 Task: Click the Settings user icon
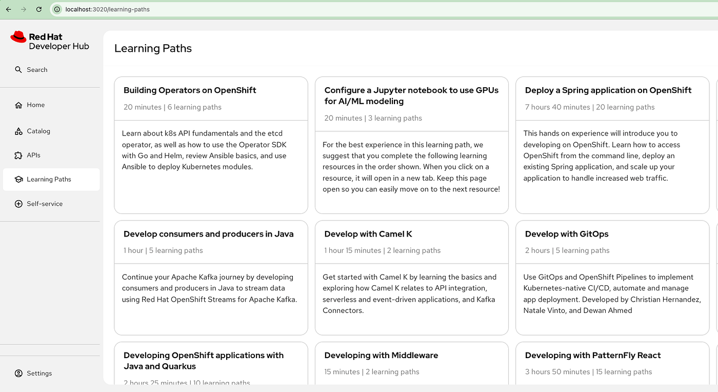point(18,374)
